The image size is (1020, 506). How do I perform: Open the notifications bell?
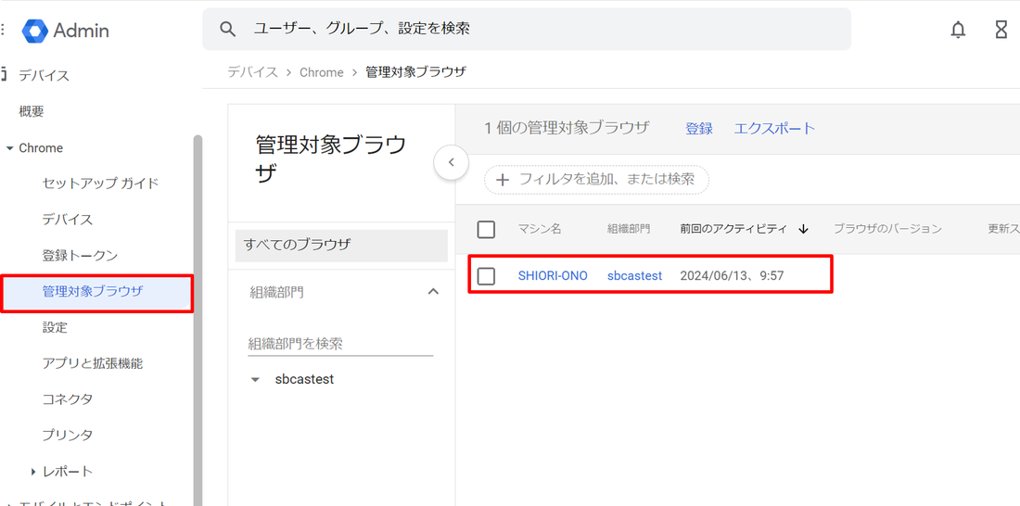[x=958, y=30]
